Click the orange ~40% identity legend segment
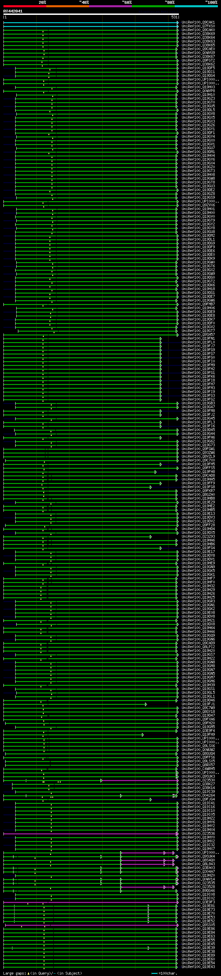The image size is (221, 976). click(68, 7)
